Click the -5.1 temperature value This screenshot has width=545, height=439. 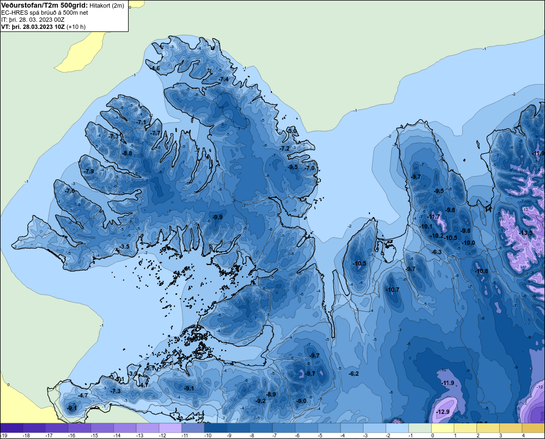point(150,368)
